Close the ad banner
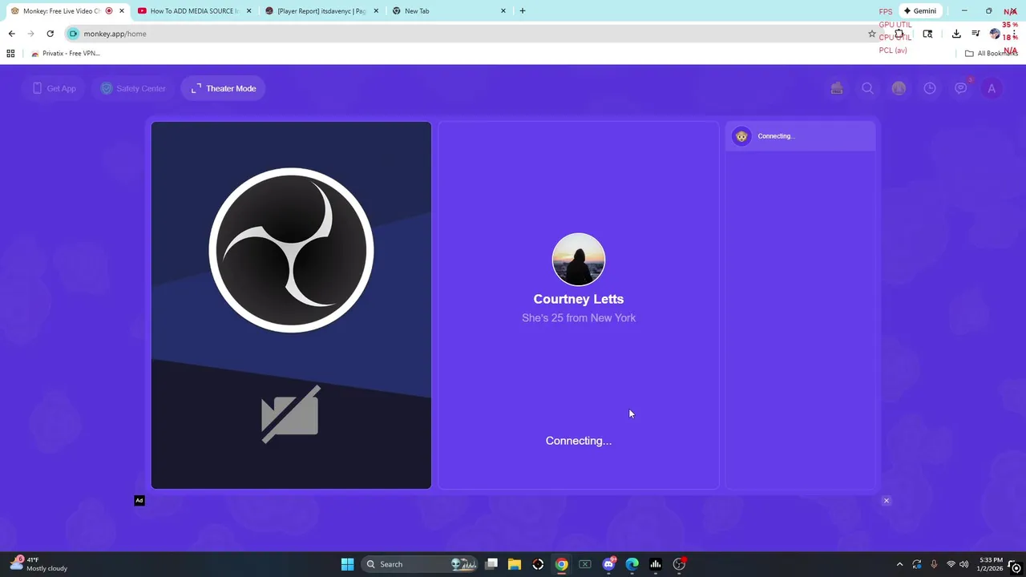Screen dimensions: 1026x577 (886, 501)
